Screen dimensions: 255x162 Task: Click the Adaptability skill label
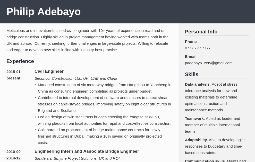point(196,140)
